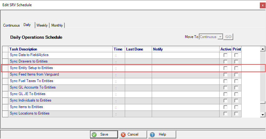
Task: Select the Sync Feed Items from Vanguard row
Action: click(x=34, y=75)
